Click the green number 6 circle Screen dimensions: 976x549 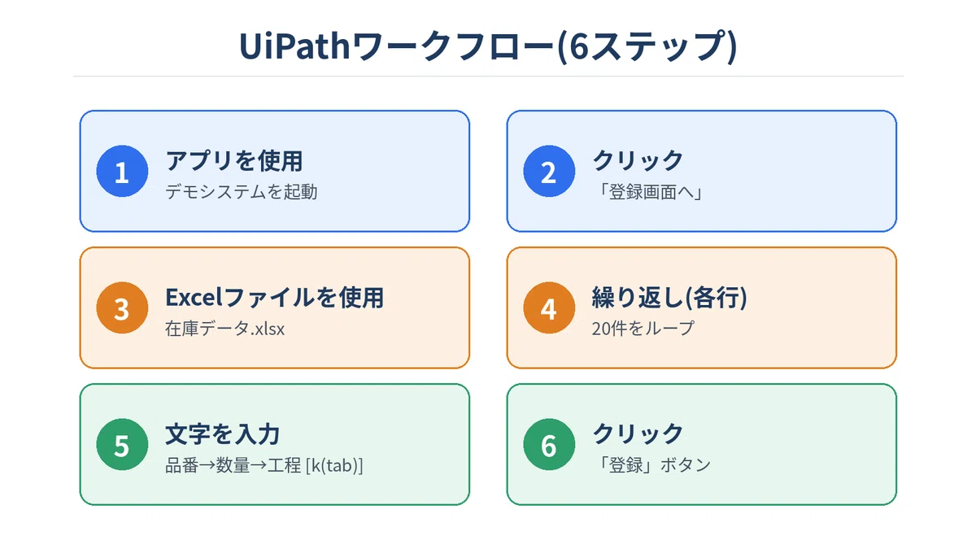click(549, 445)
